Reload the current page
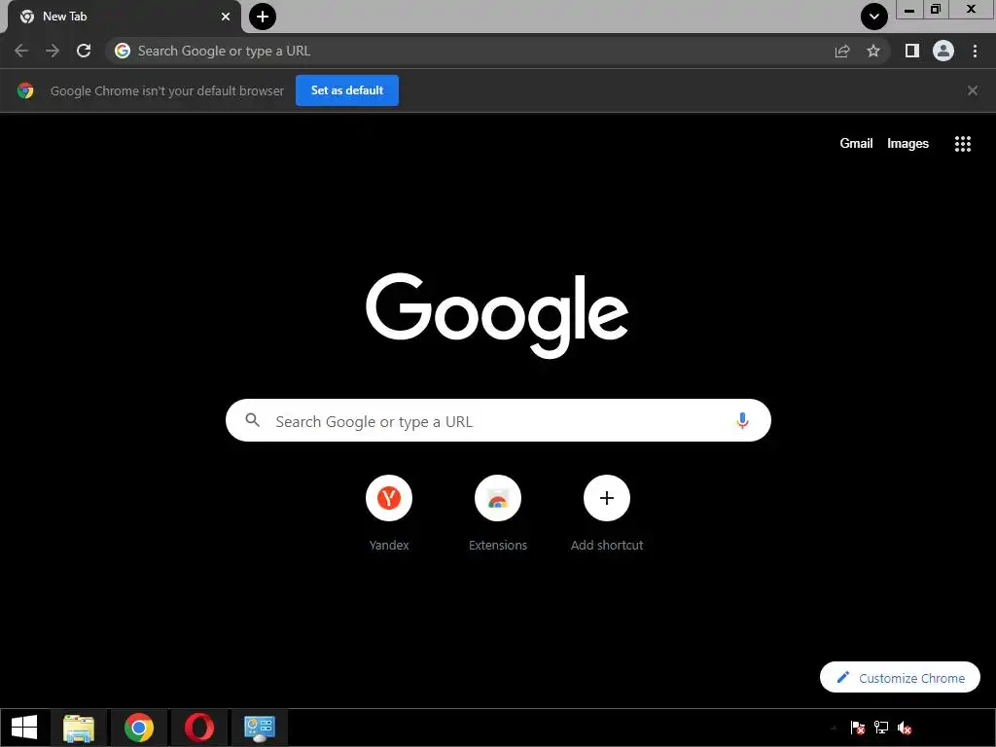 (84, 51)
